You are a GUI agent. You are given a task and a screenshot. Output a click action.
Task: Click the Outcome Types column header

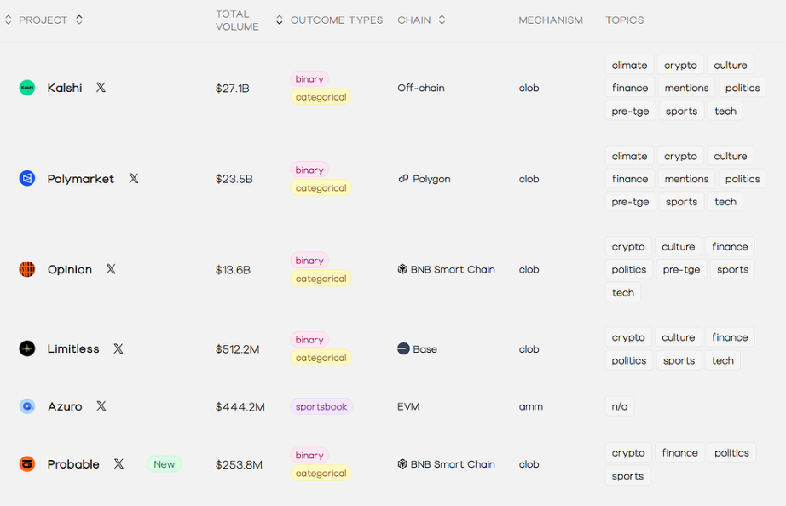pyautogui.click(x=337, y=20)
